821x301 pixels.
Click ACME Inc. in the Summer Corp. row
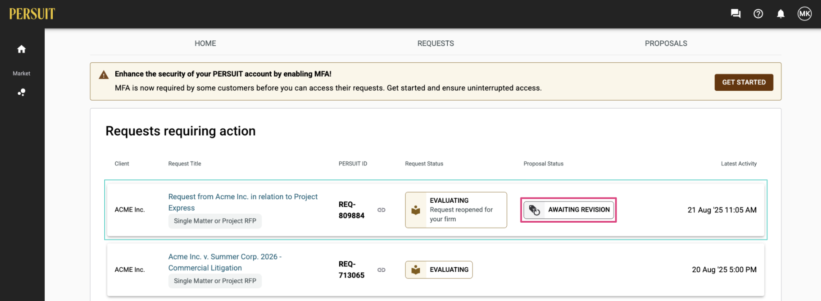pos(130,270)
